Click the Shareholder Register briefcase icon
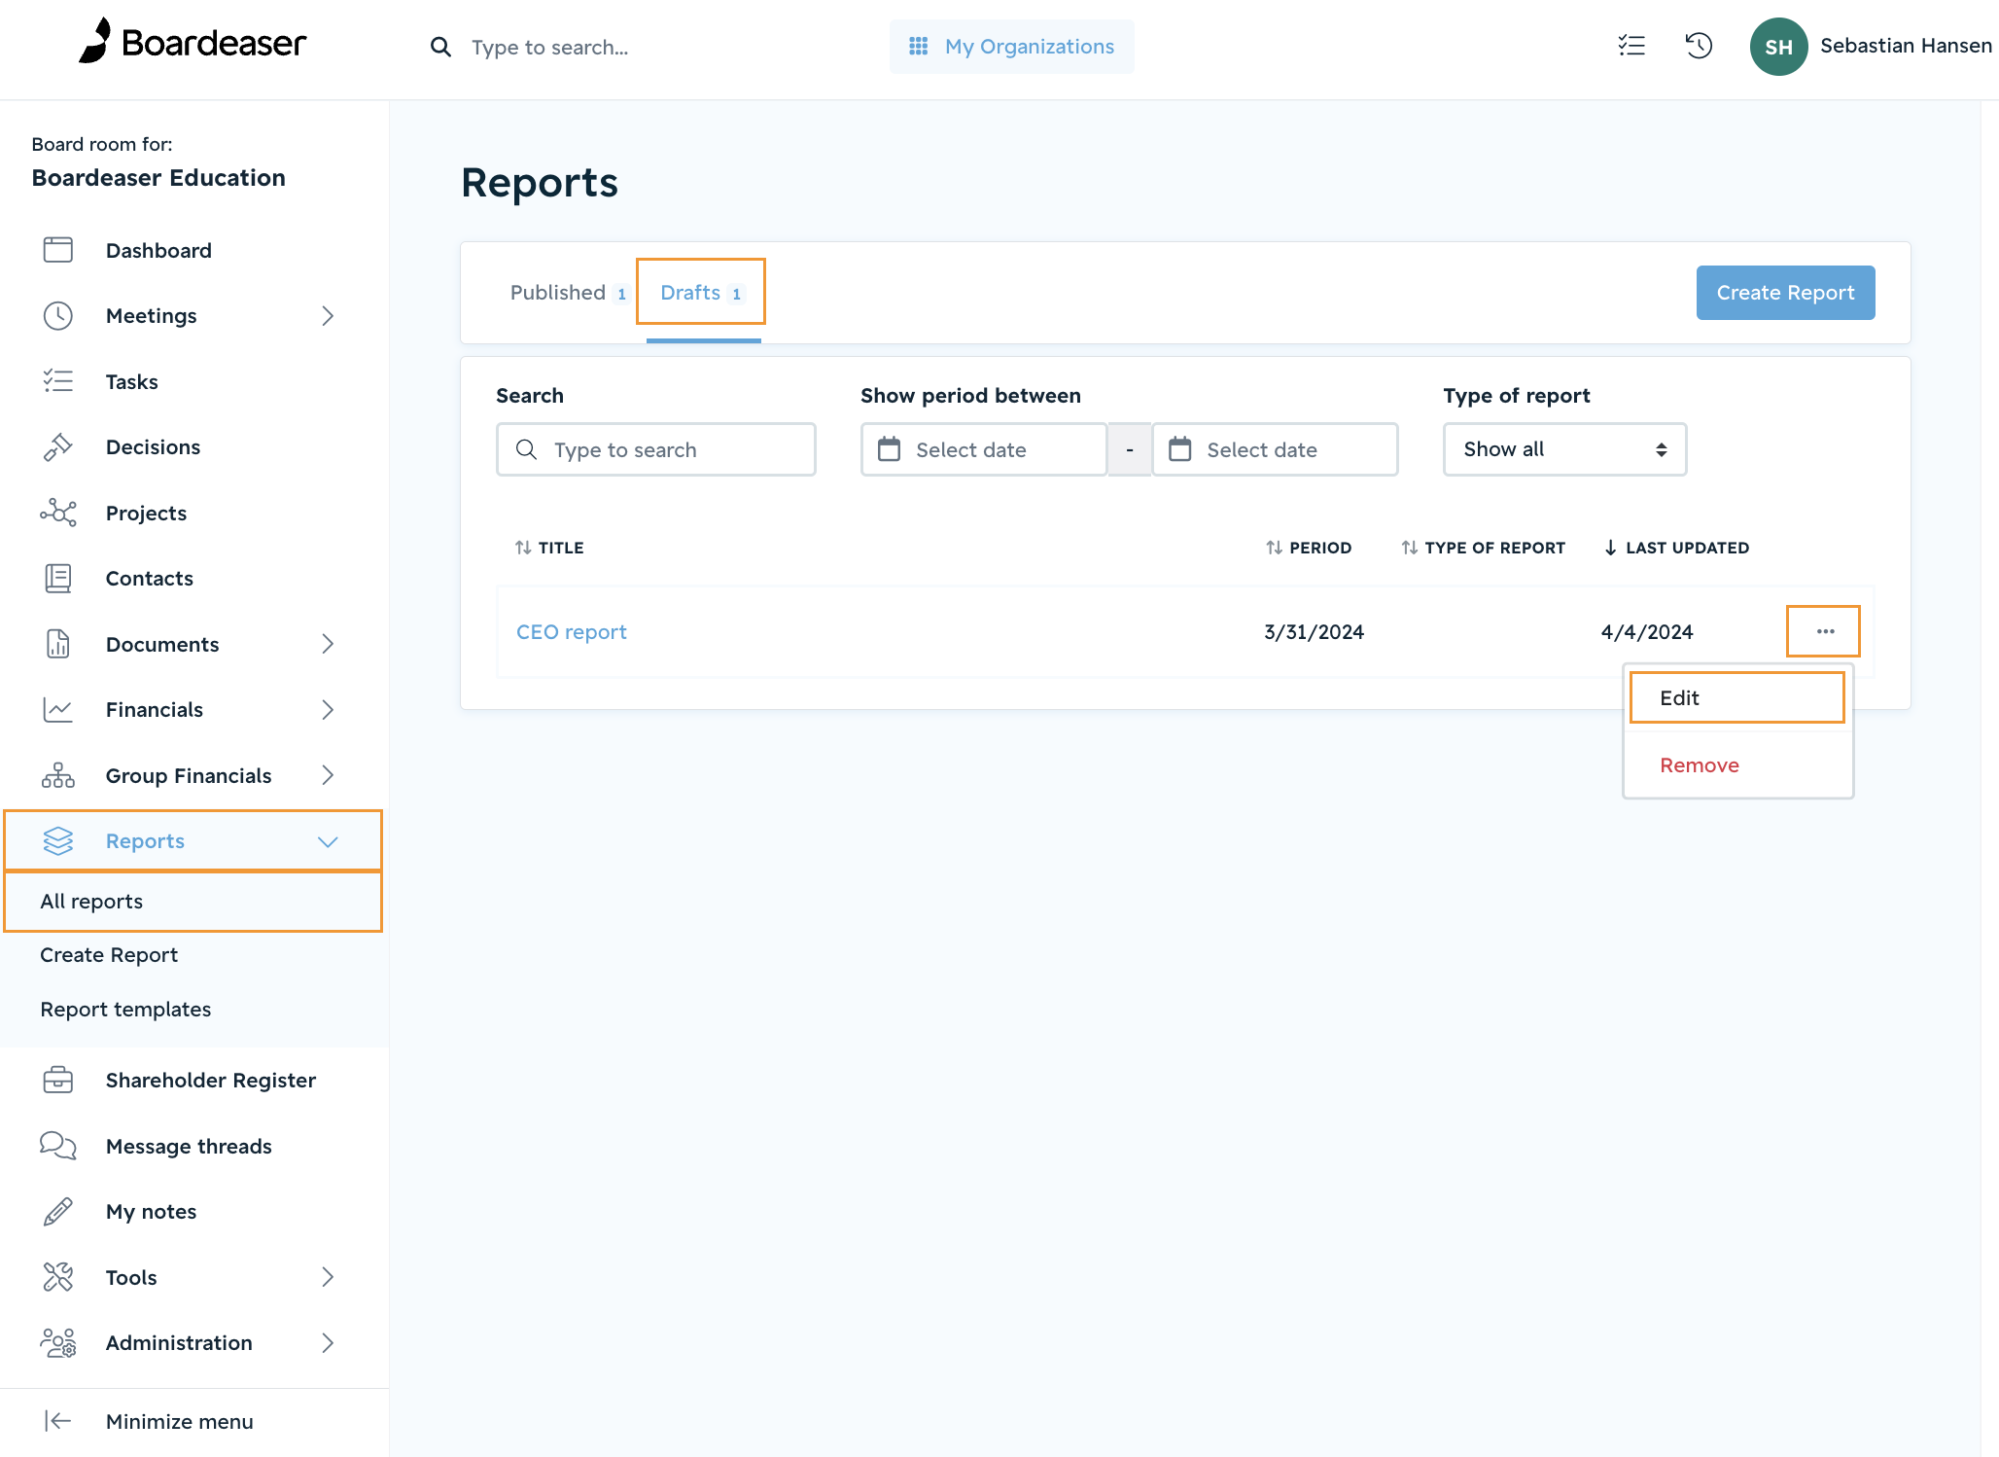Image resolution: width=1999 pixels, height=1457 pixels. (58, 1080)
